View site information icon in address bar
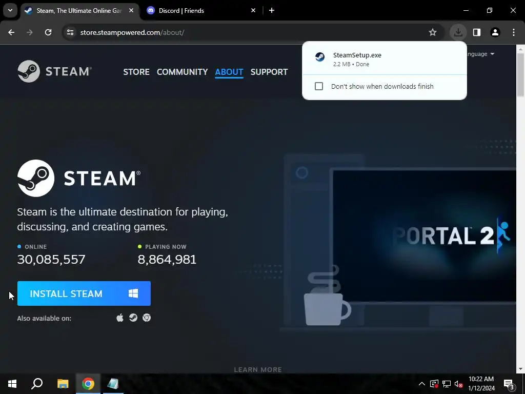 (70, 32)
